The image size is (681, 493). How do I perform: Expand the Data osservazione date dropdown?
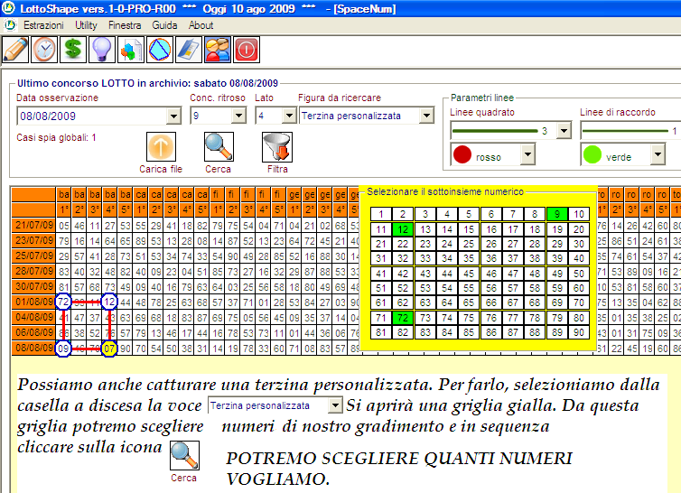click(173, 116)
